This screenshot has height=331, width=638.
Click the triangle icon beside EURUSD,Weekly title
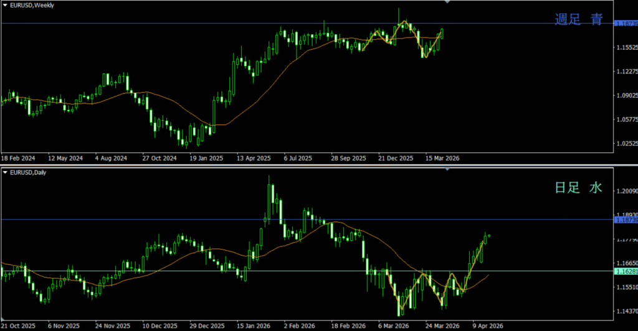coord(5,5)
